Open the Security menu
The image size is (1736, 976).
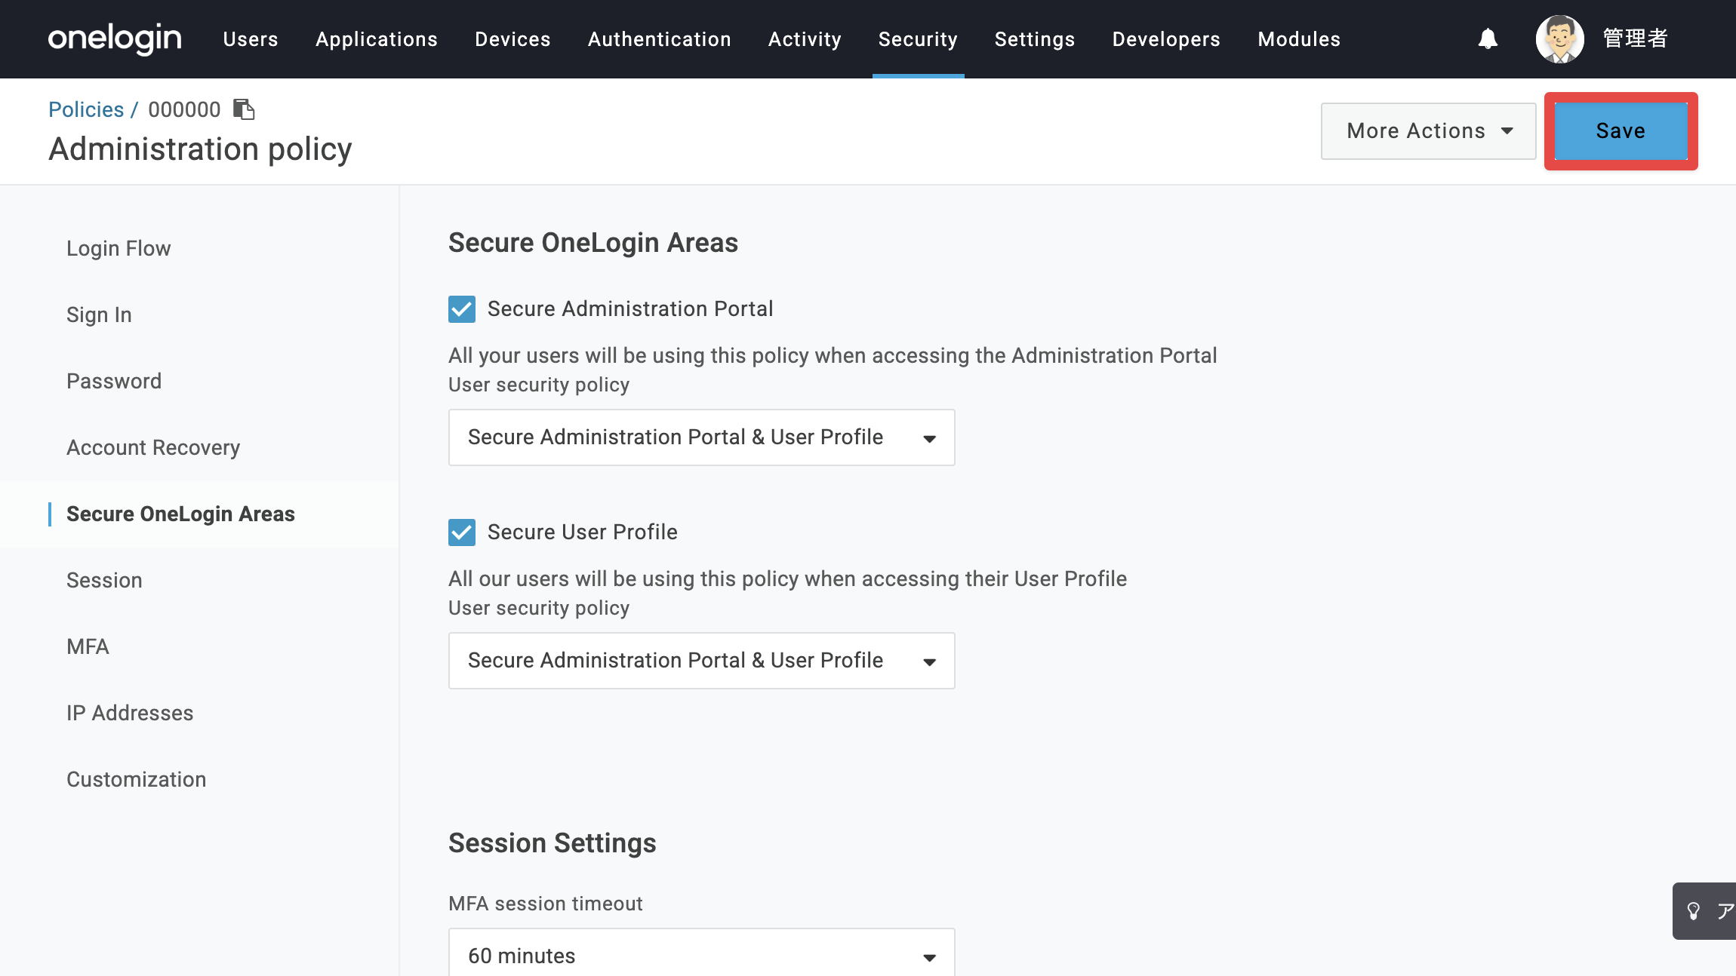click(918, 39)
